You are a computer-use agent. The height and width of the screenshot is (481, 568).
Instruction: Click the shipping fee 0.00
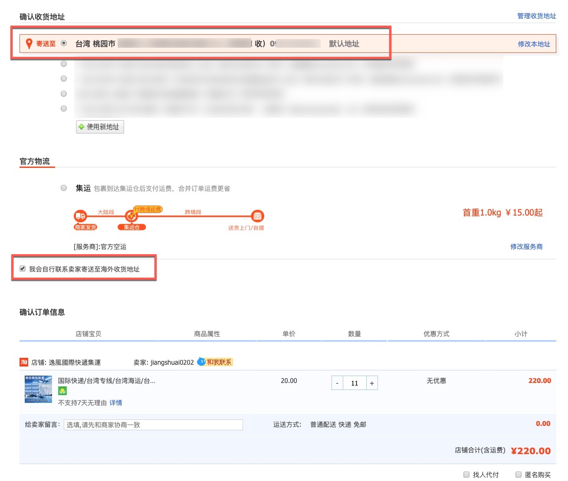(x=543, y=424)
